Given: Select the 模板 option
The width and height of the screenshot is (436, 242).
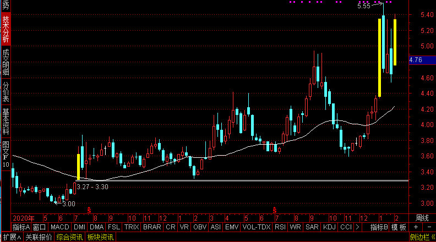Looking at the screenshot, I should 399,227.
